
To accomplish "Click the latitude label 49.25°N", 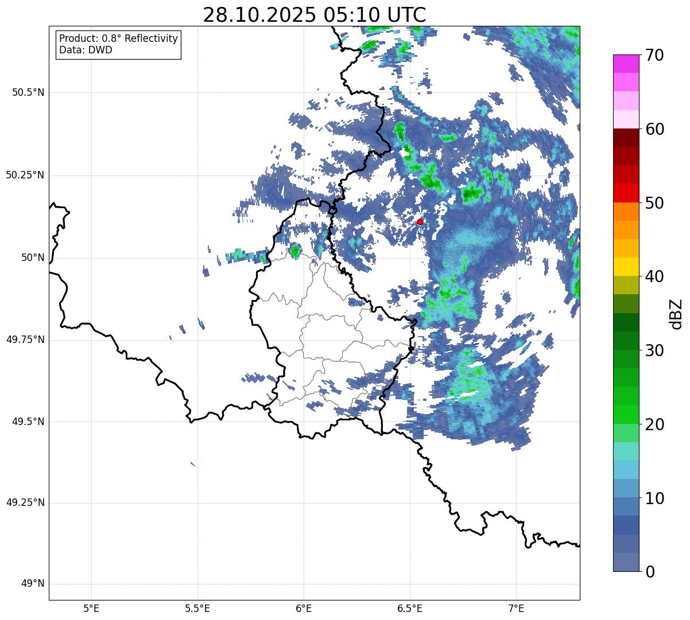I will [x=25, y=503].
